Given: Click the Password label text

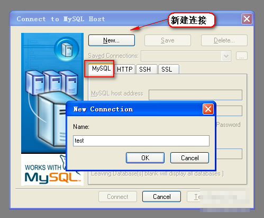Looking at the screenshot, I should [x=228, y=125].
